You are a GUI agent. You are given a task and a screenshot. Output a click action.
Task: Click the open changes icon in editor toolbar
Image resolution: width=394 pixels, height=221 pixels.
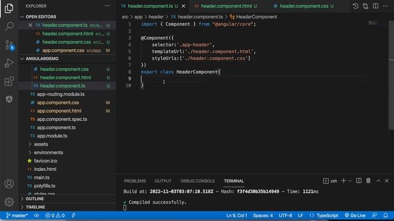coord(365,6)
